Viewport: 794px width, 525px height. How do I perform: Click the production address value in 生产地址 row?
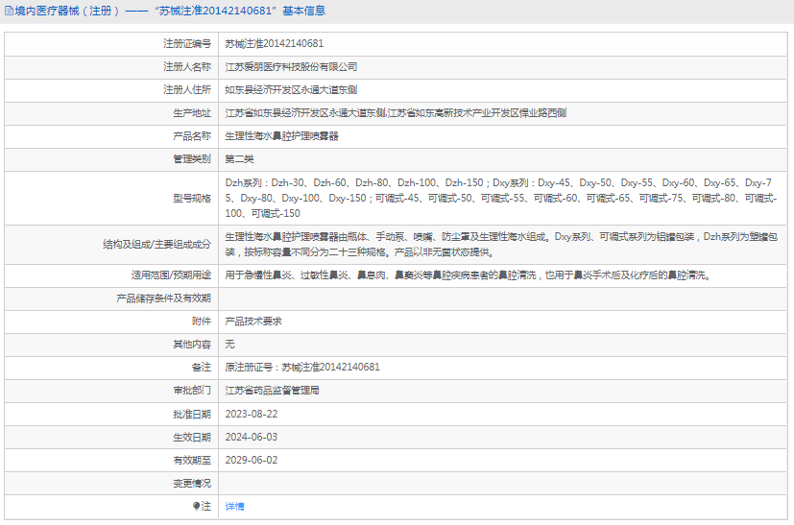pyautogui.click(x=396, y=113)
